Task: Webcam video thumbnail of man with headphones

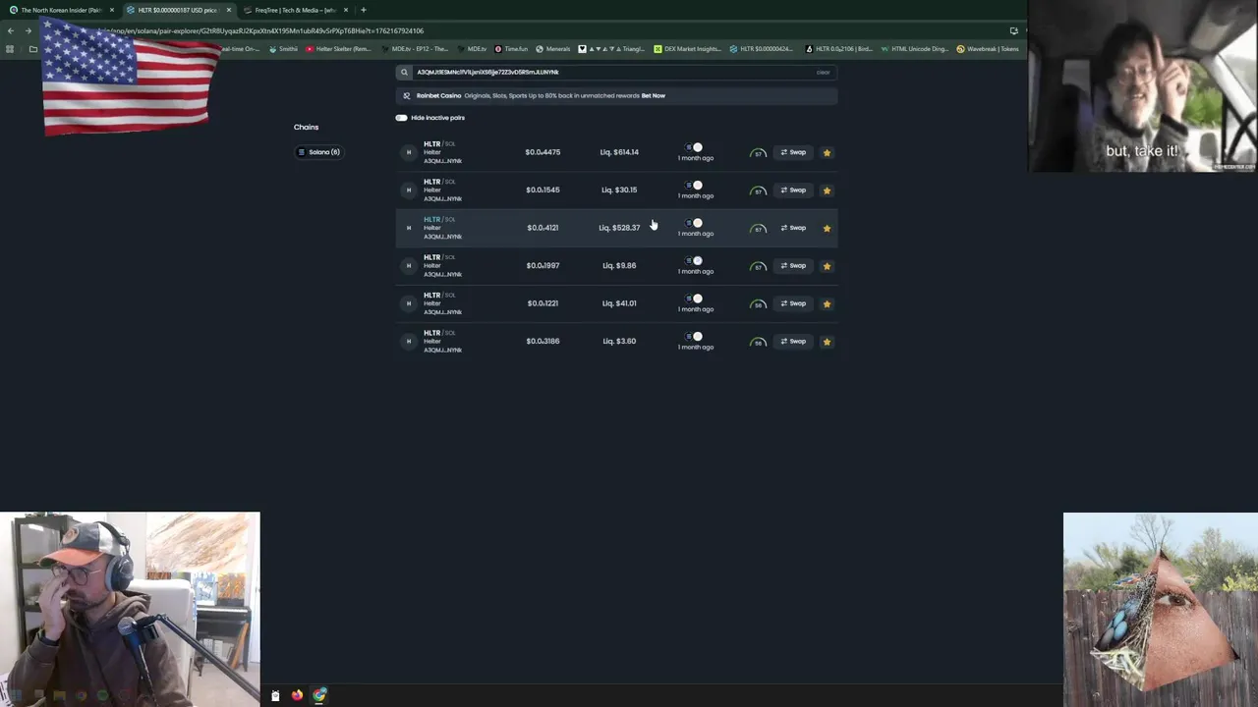Action: (x=130, y=609)
